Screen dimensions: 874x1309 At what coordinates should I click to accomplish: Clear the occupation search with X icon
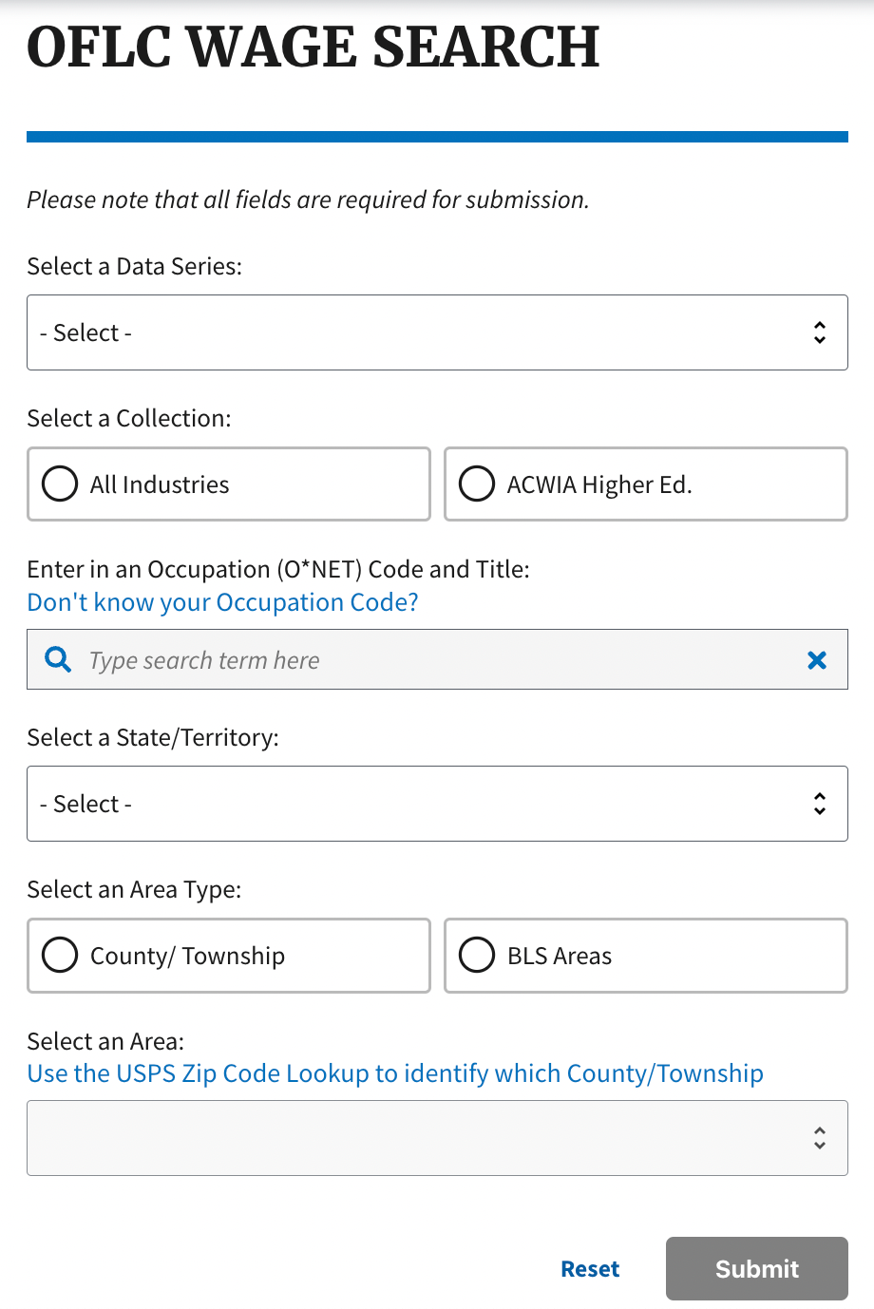tap(816, 660)
